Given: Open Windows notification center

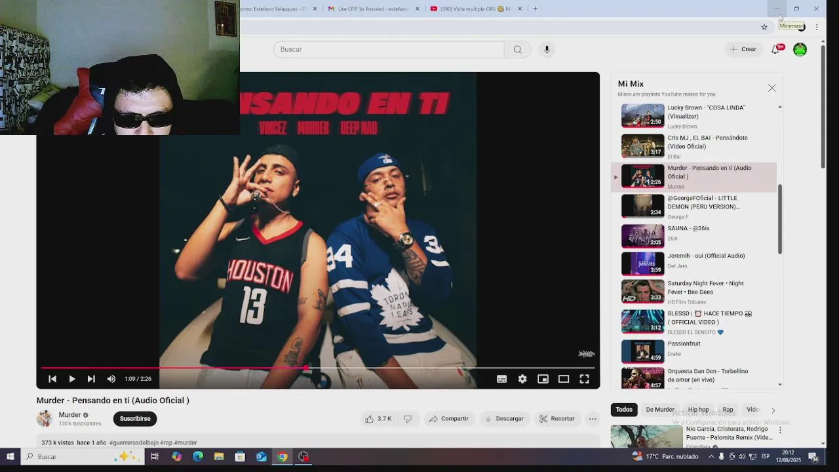Looking at the screenshot, I should point(813,456).
